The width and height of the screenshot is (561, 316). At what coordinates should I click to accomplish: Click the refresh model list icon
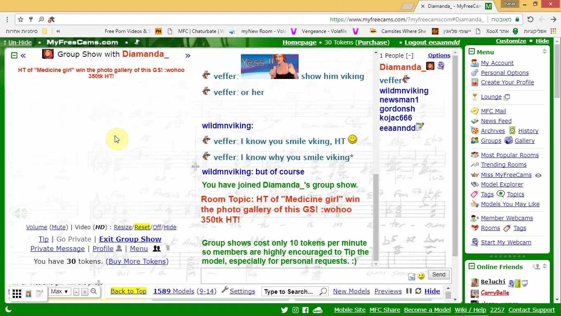(418, 291)
